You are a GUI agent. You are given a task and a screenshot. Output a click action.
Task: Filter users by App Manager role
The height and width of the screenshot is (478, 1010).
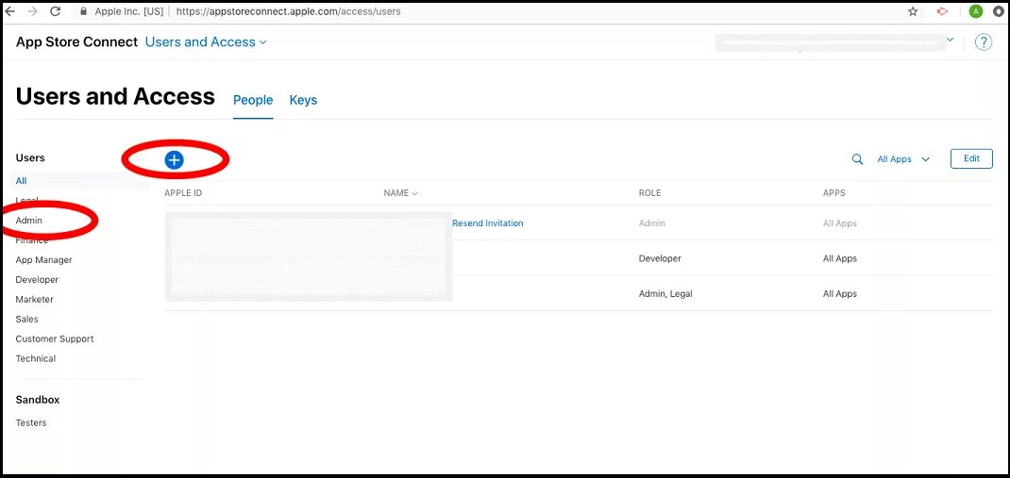pyautogui.click(x=43, y=260)
